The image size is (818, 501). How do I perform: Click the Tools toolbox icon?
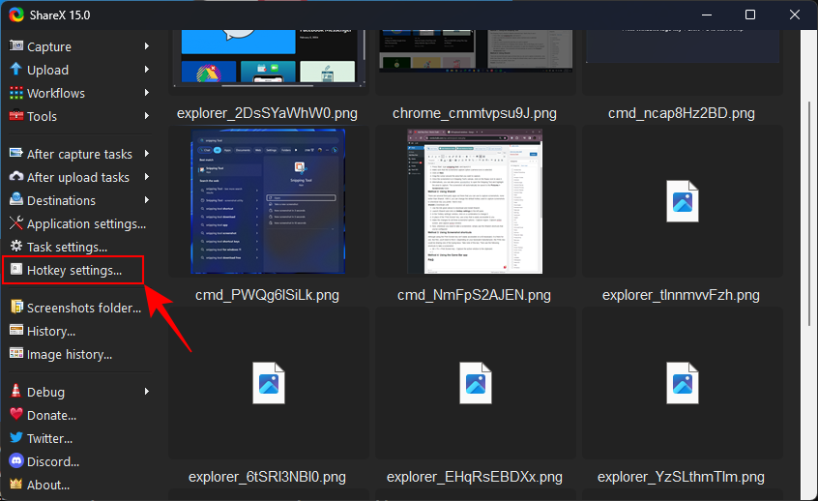[16, 115]
